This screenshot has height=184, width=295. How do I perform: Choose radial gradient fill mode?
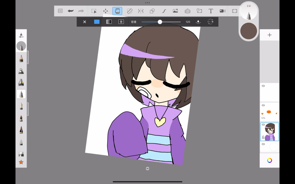(x=121, y=22)
